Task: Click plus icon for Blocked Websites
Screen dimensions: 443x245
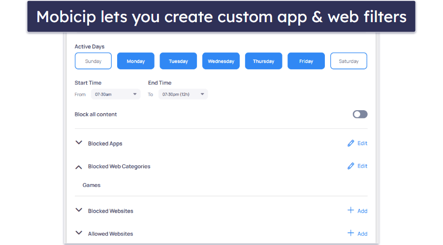Action: (x=350, y=210)
